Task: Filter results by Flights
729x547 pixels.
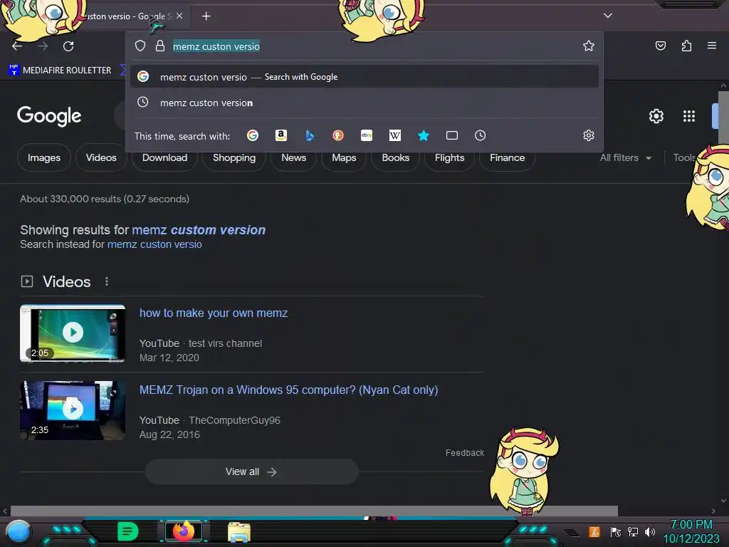Action: (x=449, y=157)
